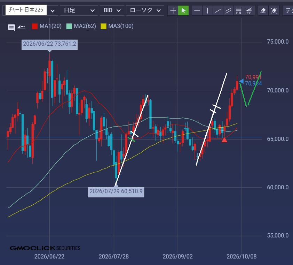This screenshot has height=265, width=293.
Task: Activate the crosshair cursor tool
Action: point(173,10)
